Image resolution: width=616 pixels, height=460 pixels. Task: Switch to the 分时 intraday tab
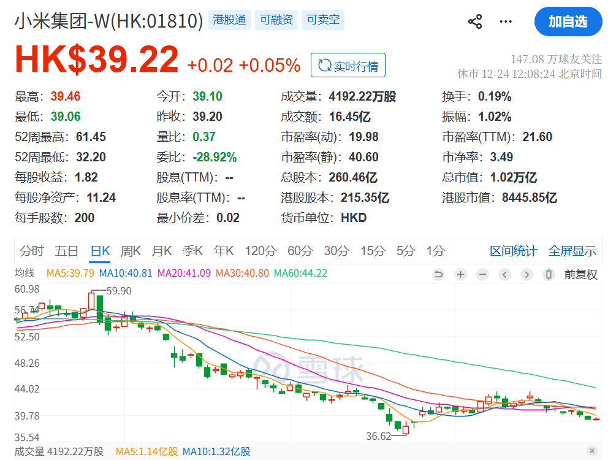[x=32, y=251]
